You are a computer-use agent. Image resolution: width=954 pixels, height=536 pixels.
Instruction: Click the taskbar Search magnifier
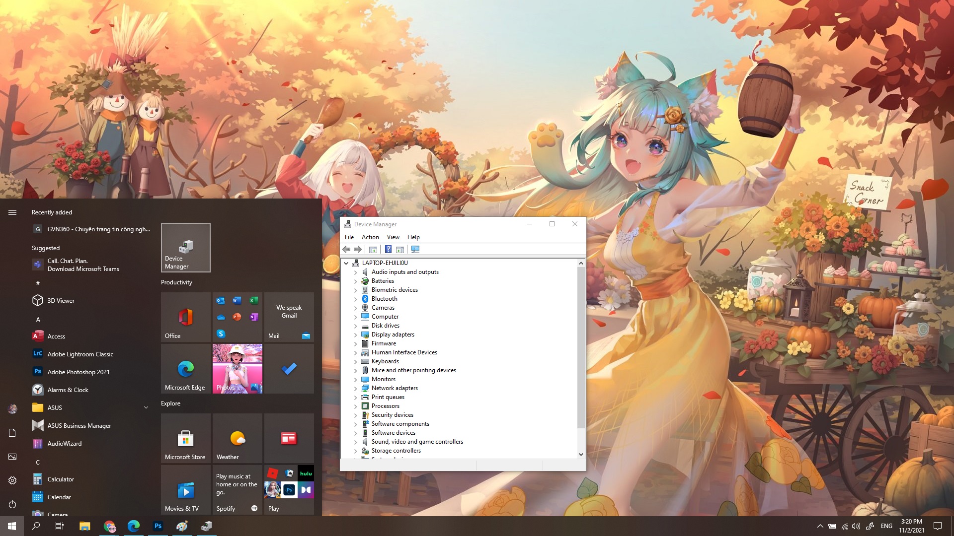point(36,526)
